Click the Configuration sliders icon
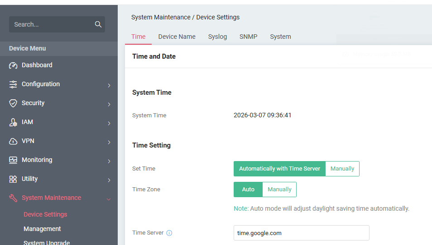 tap(13, 84)
